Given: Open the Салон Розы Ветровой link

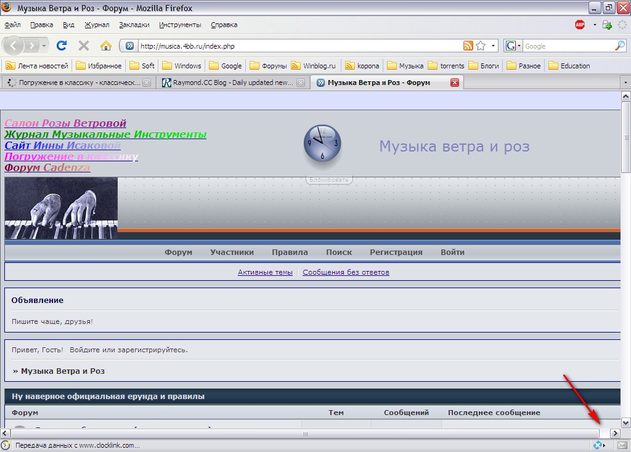Looking at the screenshot, I should pos(65,123).
